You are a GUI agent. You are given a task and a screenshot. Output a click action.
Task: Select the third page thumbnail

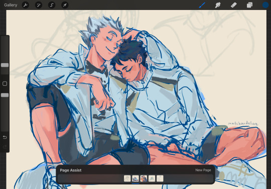pyautogui.click(x=144, y=178)
